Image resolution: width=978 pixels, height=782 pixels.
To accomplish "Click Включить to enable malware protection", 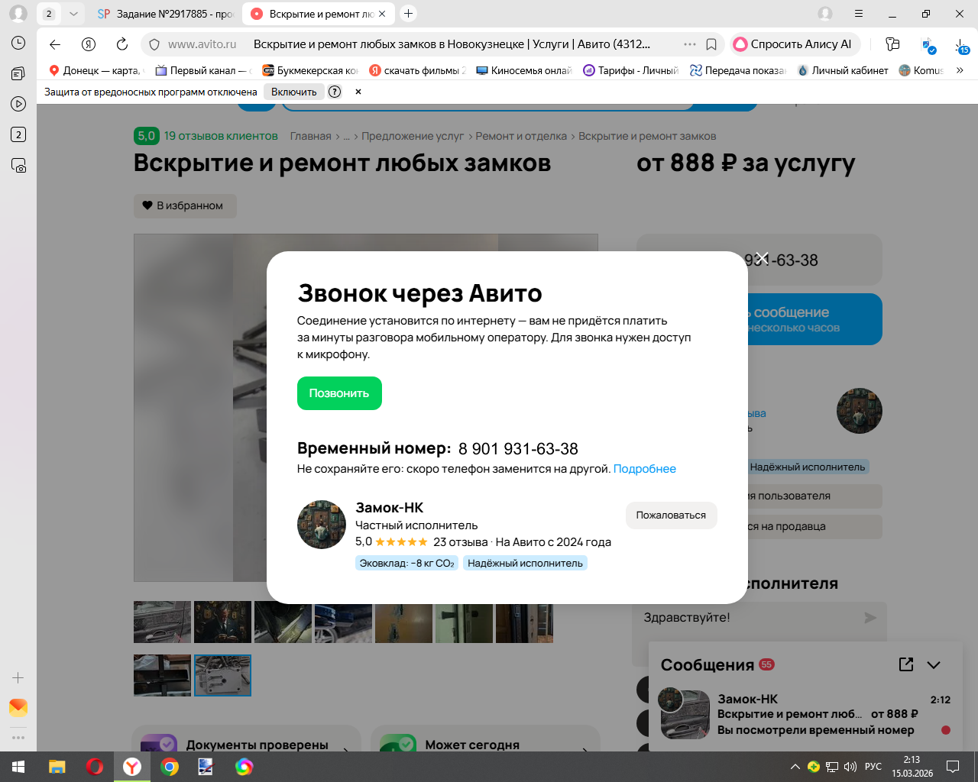I will click(294, 92).
